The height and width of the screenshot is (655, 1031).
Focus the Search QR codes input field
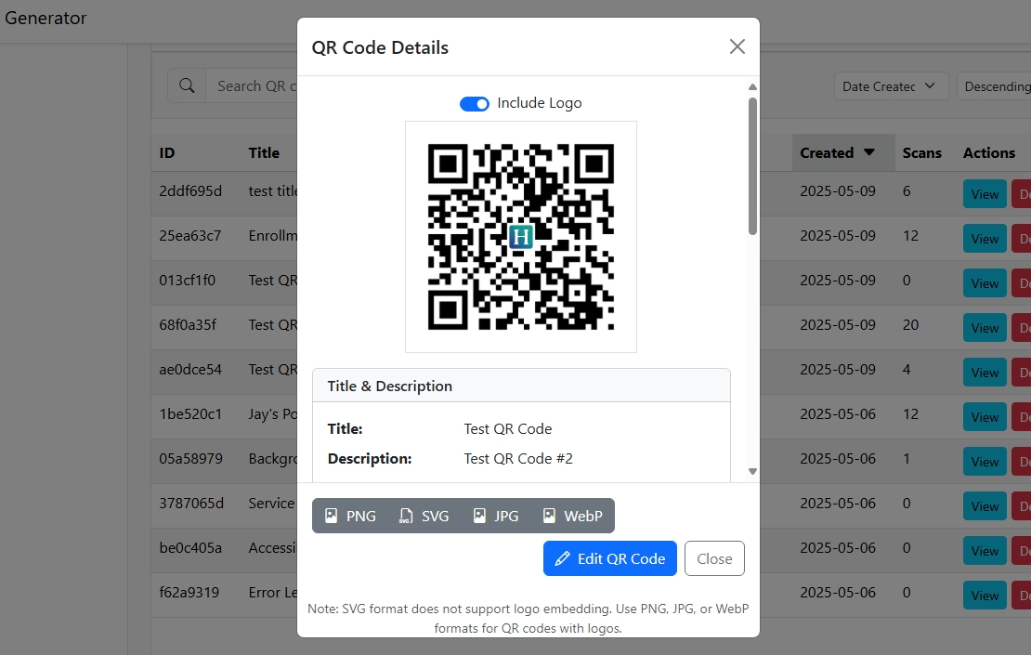point(252,86)
